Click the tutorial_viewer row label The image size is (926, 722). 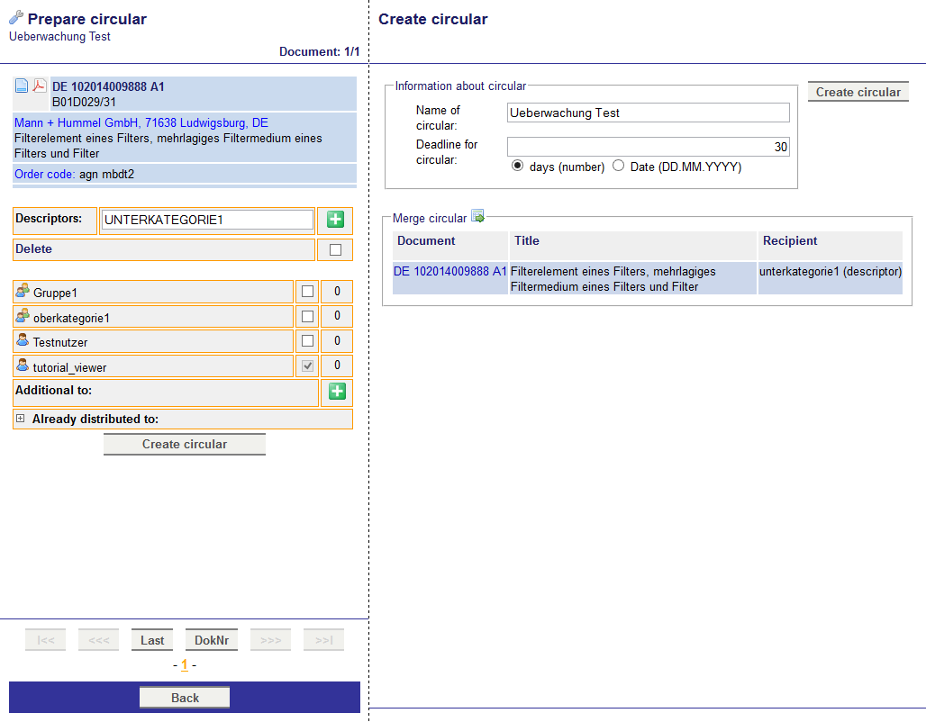pos(69,368)
